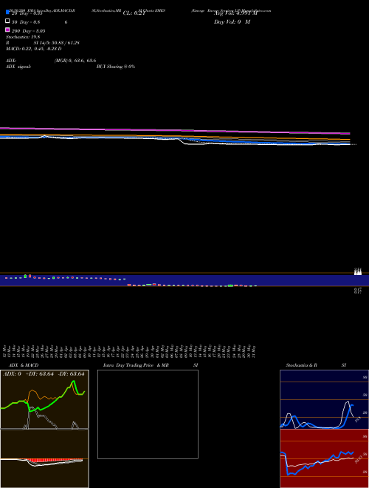
Task: Click the white 50 Day legend square
Action: tap(7, 21)
